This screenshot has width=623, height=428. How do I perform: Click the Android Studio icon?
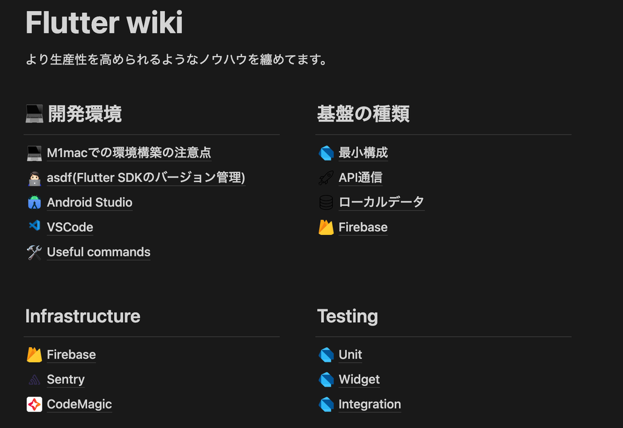(34, 203)
